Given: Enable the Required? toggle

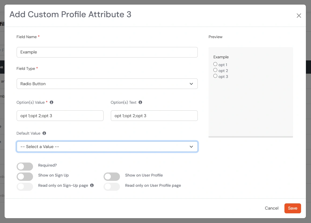Looking at the screenshot, I should tap(25, 167).
